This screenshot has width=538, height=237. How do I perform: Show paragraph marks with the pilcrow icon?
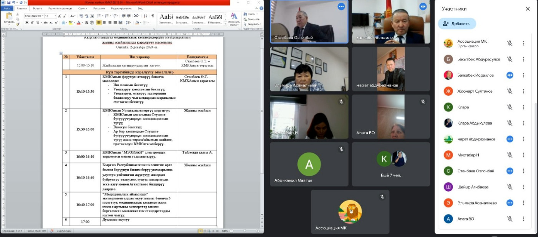(153, 16)
